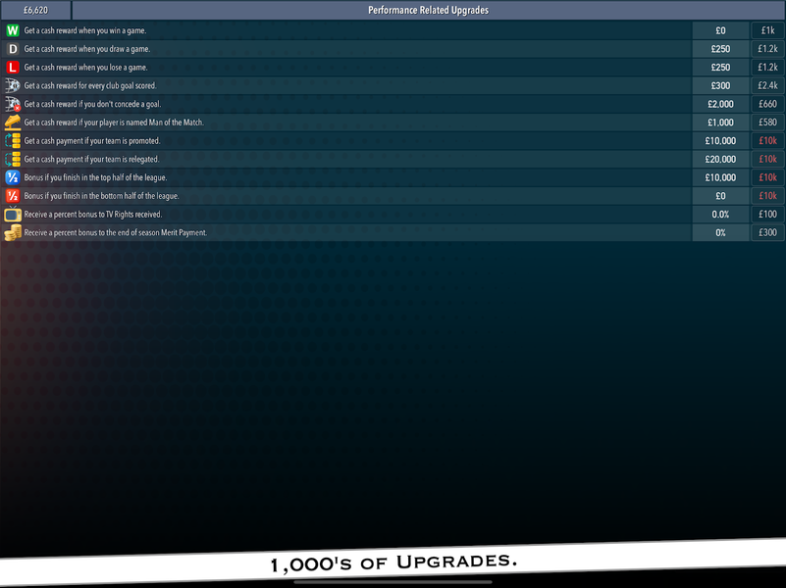Click the promoted team payment icon
The height and width of the screenshot is (588, 786).
tap(13, 141)
